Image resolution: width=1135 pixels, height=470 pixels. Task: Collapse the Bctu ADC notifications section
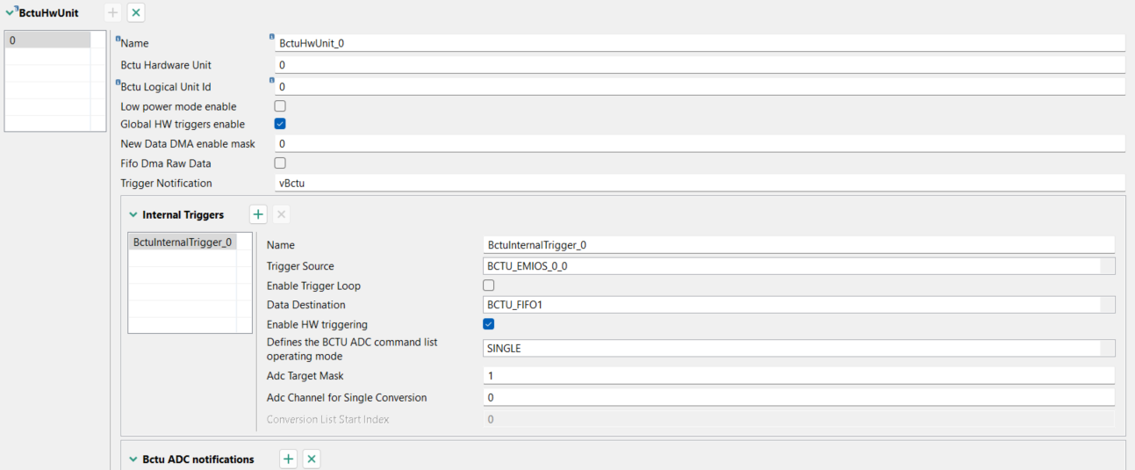coord(133,459)
